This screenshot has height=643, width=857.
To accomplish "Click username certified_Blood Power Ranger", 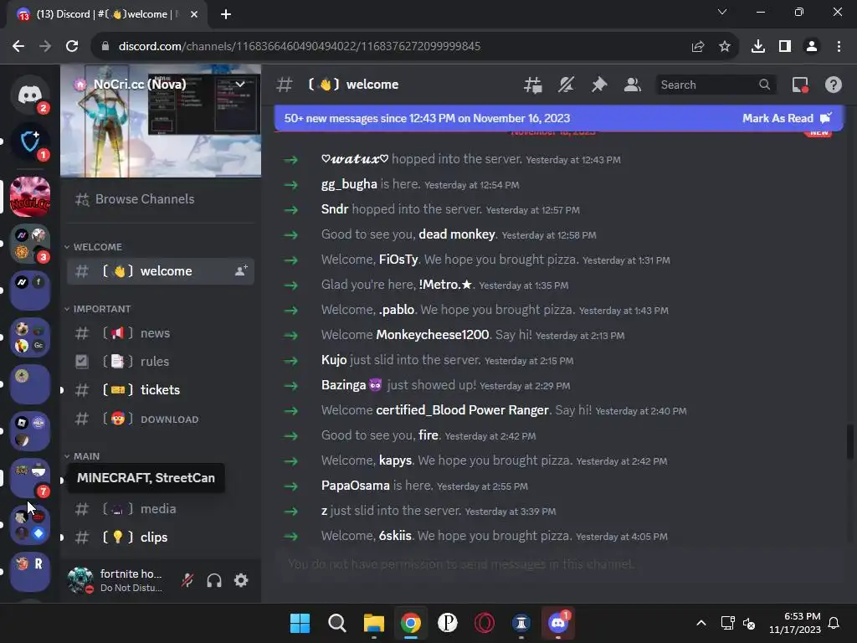I will point(462,410).
